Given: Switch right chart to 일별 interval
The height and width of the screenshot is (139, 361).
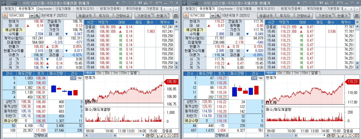Looking at the screenshot, I should click(x=315, y=73).
